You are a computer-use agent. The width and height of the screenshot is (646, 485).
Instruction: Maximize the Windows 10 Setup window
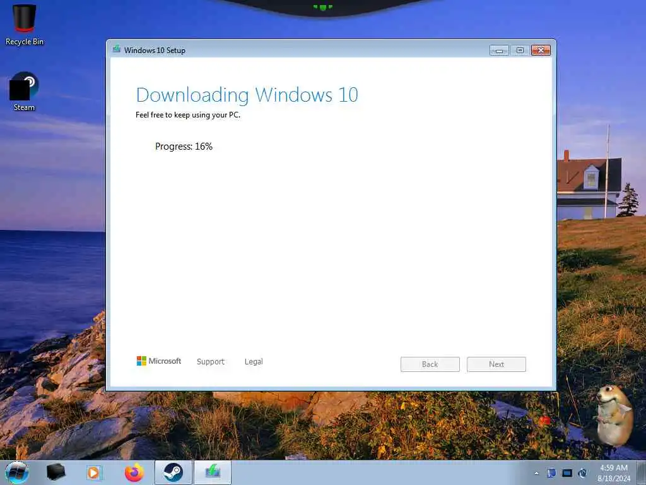coord(520,51)
